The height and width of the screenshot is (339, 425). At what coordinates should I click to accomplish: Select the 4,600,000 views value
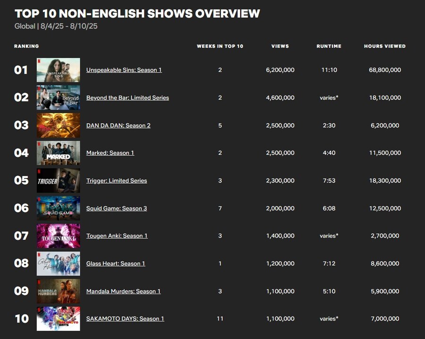pos(280,98)
